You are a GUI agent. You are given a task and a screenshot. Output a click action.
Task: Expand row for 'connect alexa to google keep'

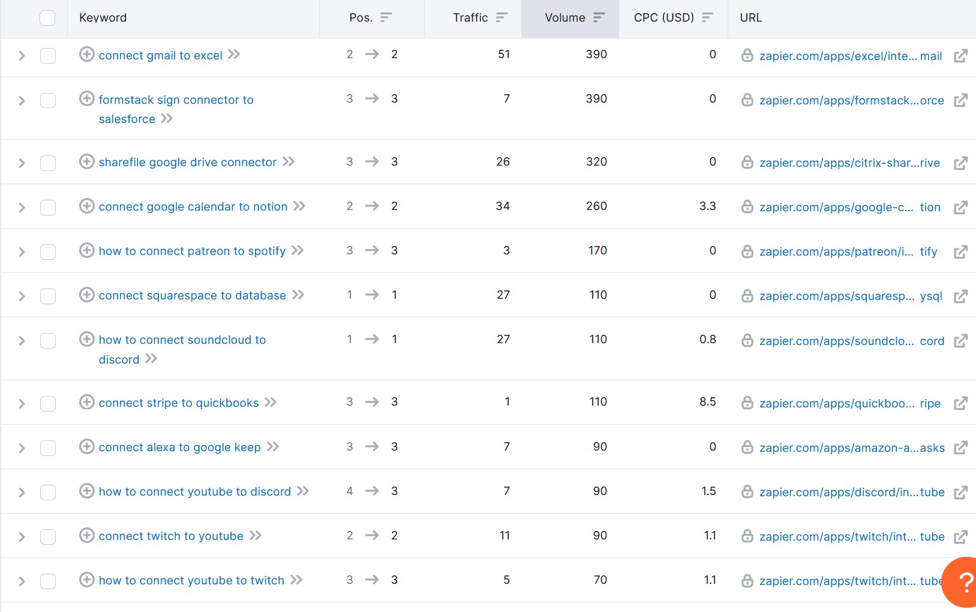22,448
